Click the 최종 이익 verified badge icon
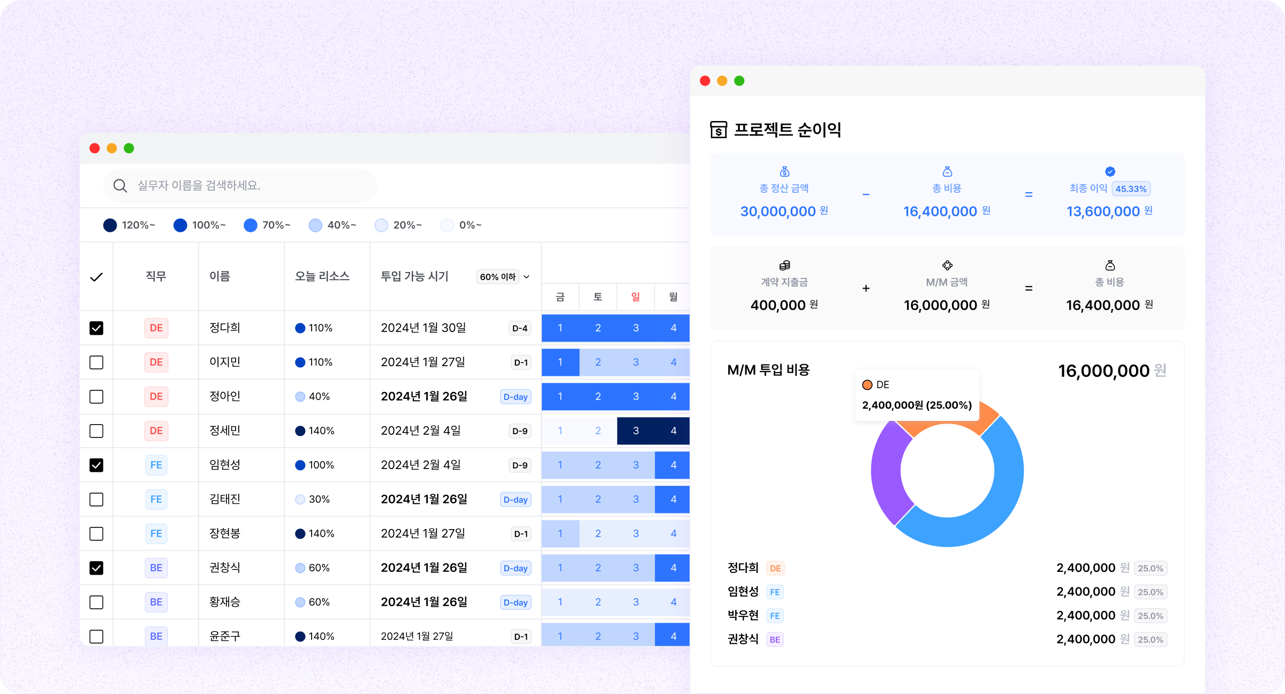The width and height of the screenshot is (1285, 694). pos(1110,171)
